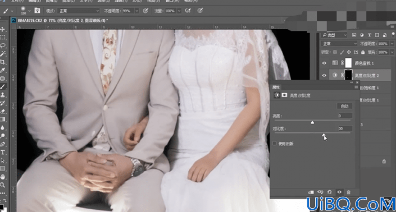
Task: Select the Type tool
Action: tap(2, 152)
